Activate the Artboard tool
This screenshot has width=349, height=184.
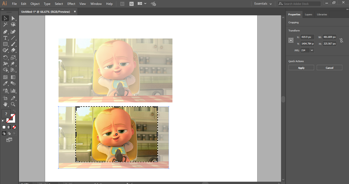point(5,98)
